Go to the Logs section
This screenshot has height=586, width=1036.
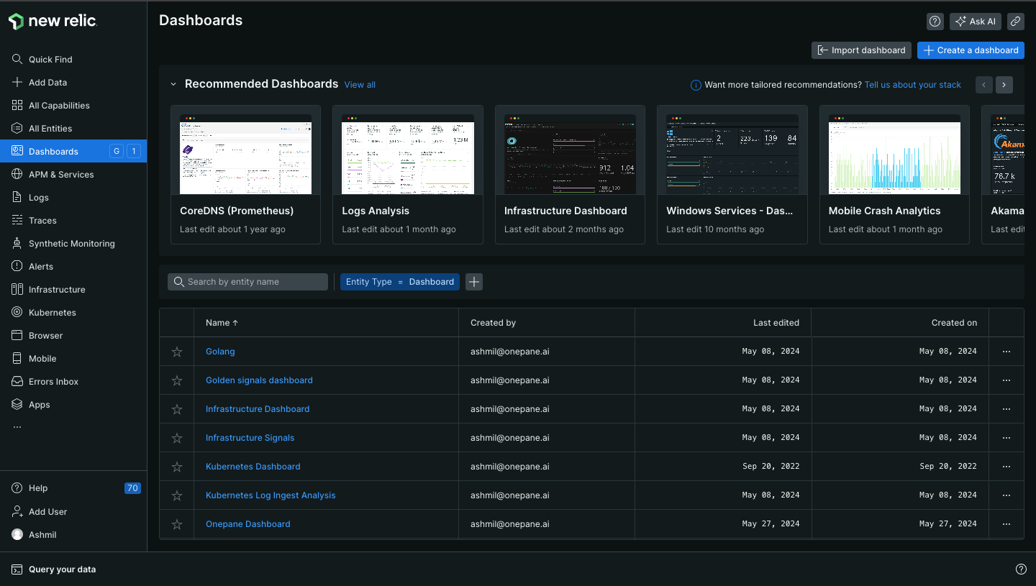(73, 198)
